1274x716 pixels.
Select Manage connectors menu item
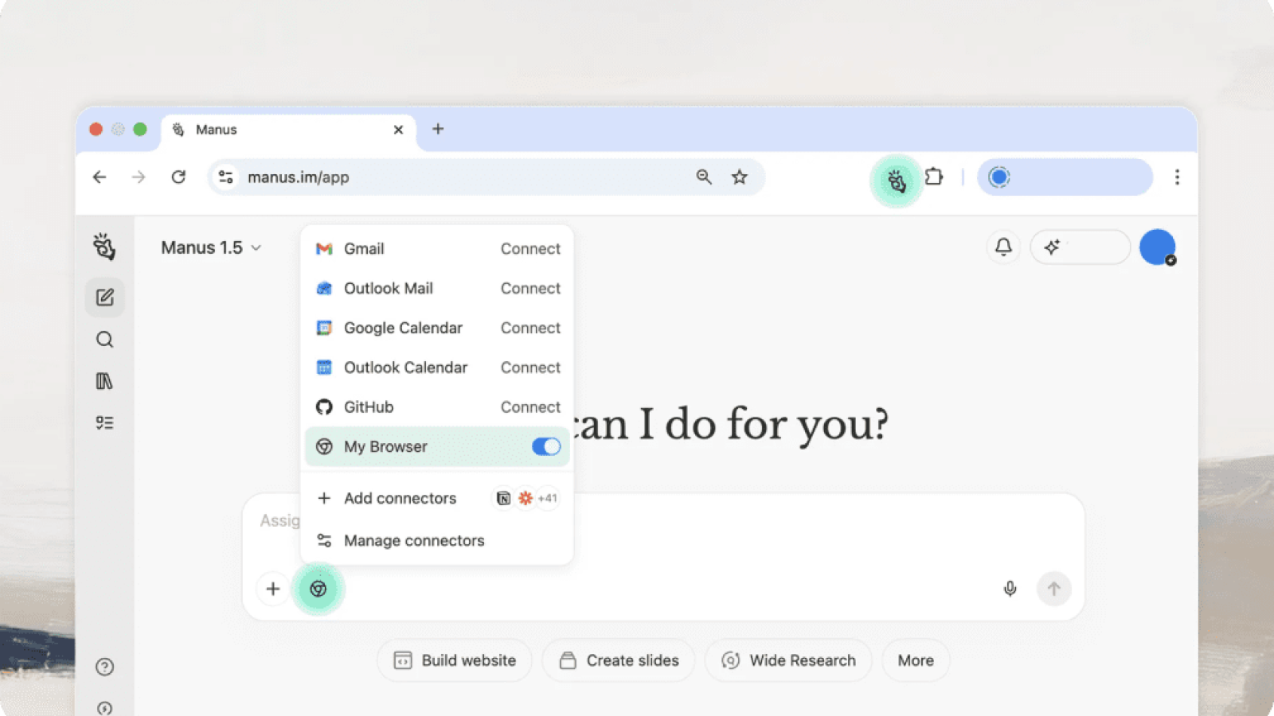click(x=413, y=541)
